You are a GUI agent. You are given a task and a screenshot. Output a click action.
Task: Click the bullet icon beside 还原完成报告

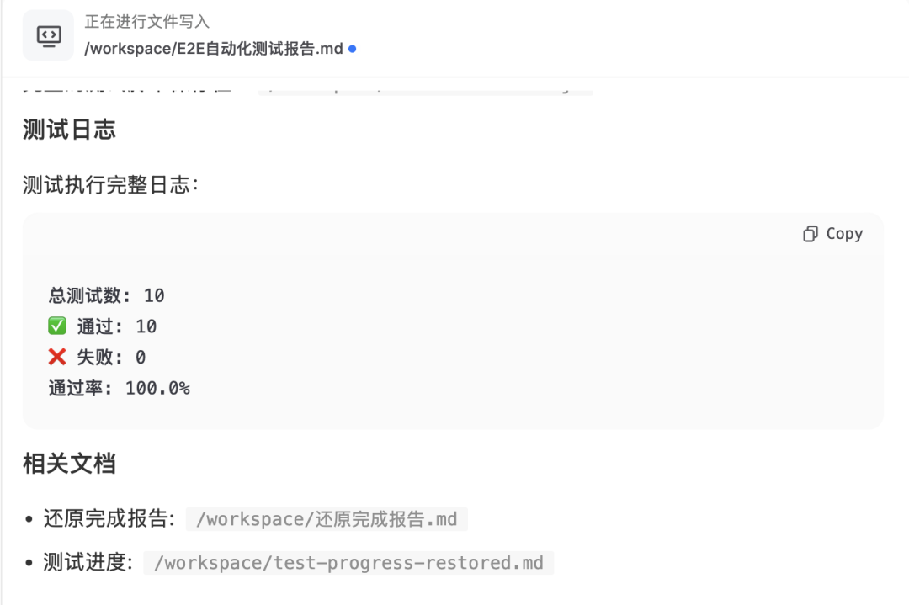tap(29, 518)
